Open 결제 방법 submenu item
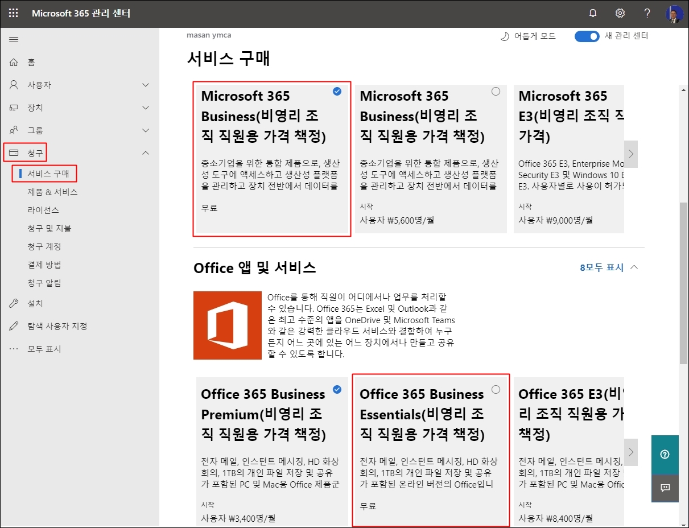This screenshot has width=689, height=528. point(44,265)
